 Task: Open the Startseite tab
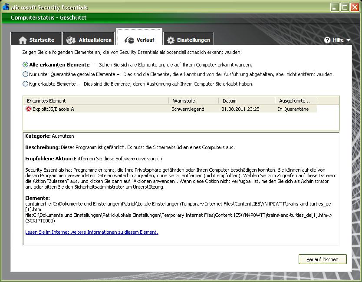(x=36, y=39)
